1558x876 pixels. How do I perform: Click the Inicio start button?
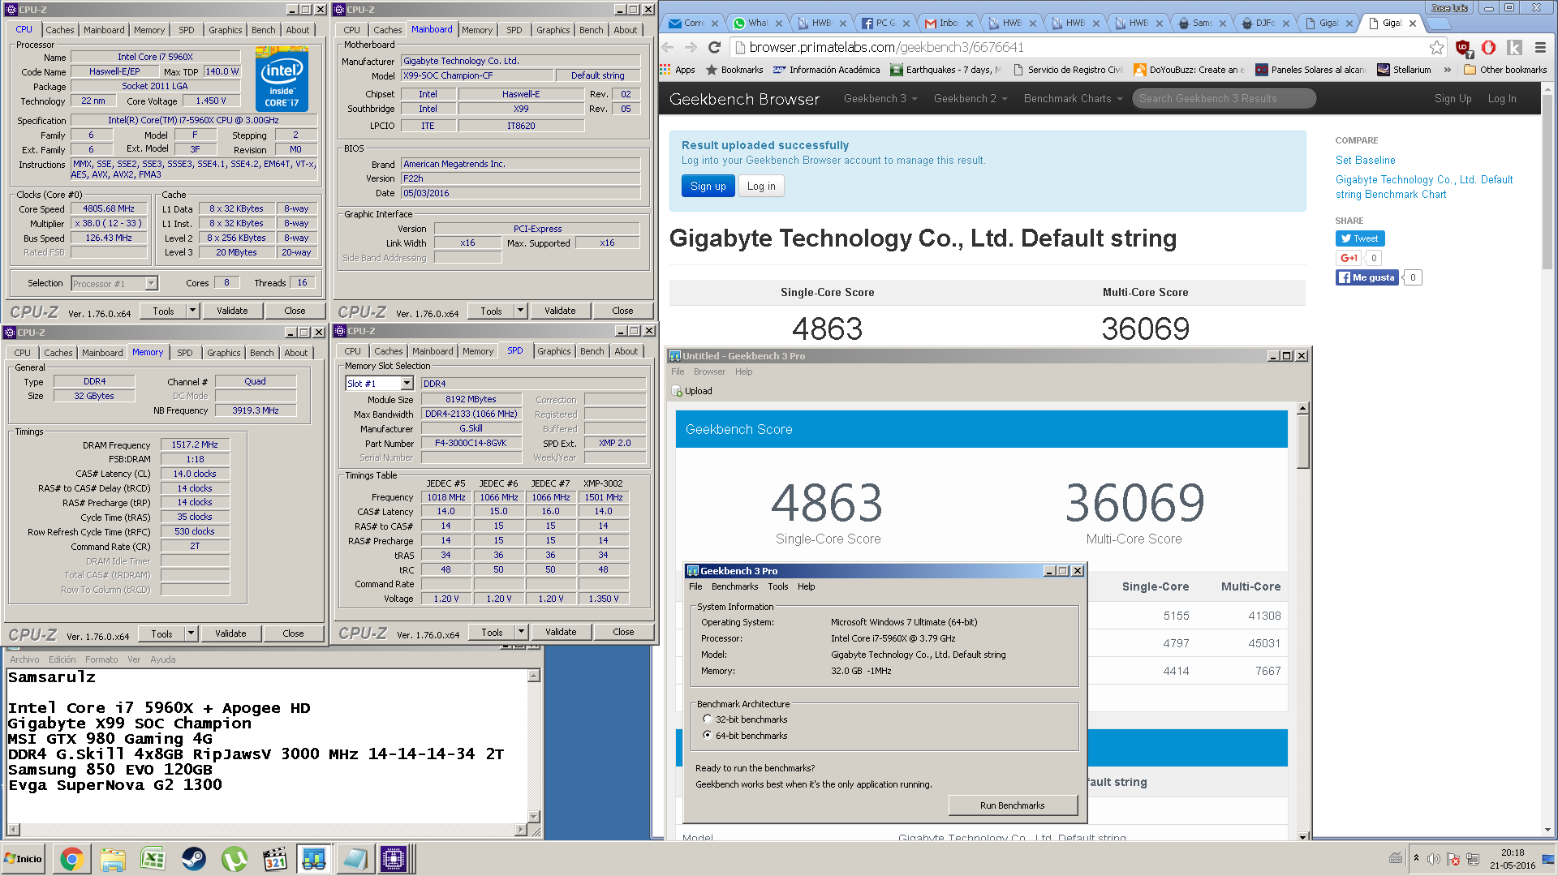[x=23, y=859]
